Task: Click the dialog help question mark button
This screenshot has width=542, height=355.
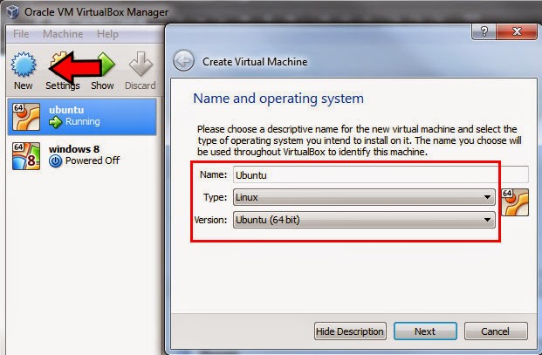Action: click(484, 31)
